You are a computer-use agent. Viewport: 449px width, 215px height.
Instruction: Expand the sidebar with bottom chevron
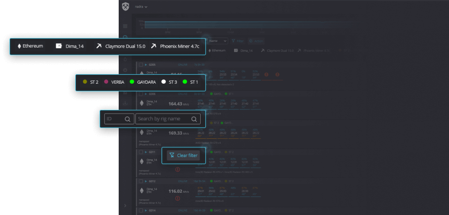125,205
